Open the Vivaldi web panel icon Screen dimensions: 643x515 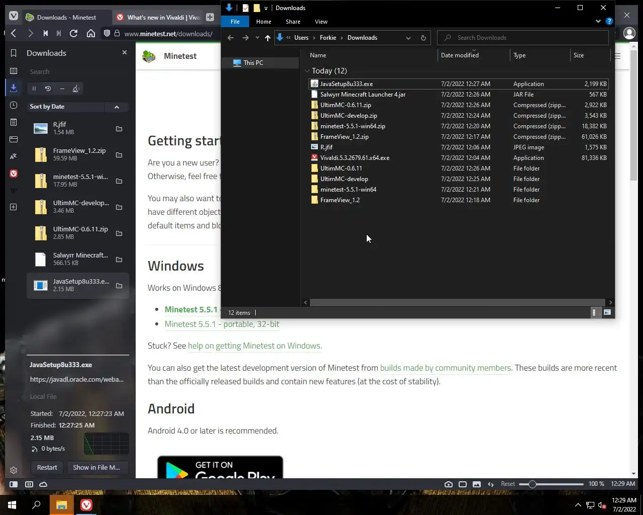pyautogui.click(x=14, y=174)
